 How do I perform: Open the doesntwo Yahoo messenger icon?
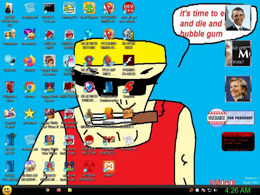29,35
